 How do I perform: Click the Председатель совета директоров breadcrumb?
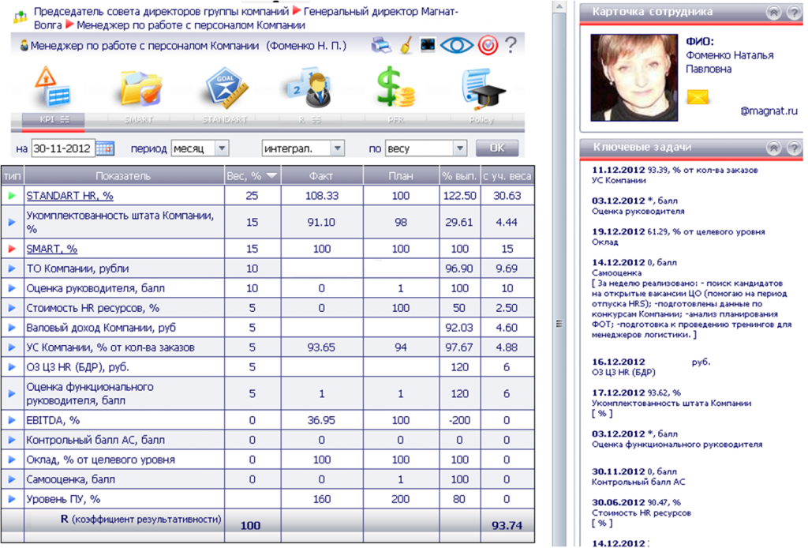click(161, 11)
